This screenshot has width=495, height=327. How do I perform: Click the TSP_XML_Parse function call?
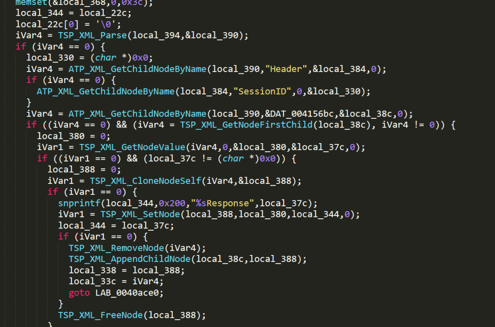pyautogui.click(x=92, y=35)
